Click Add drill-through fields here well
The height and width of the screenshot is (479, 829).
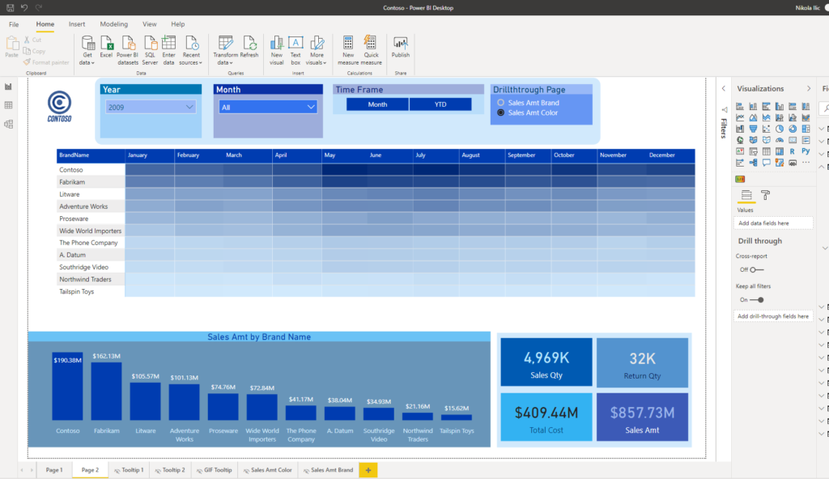click(x=773, y=316)
